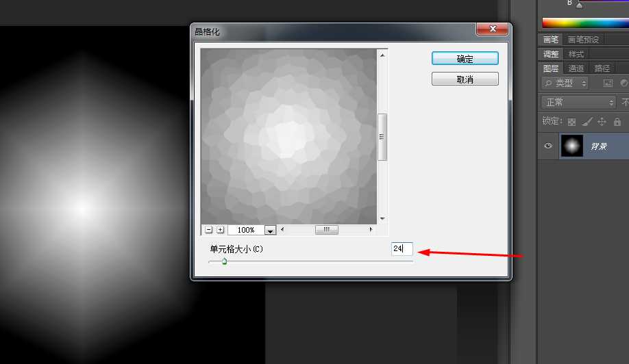Click the 取消 button

465,79
